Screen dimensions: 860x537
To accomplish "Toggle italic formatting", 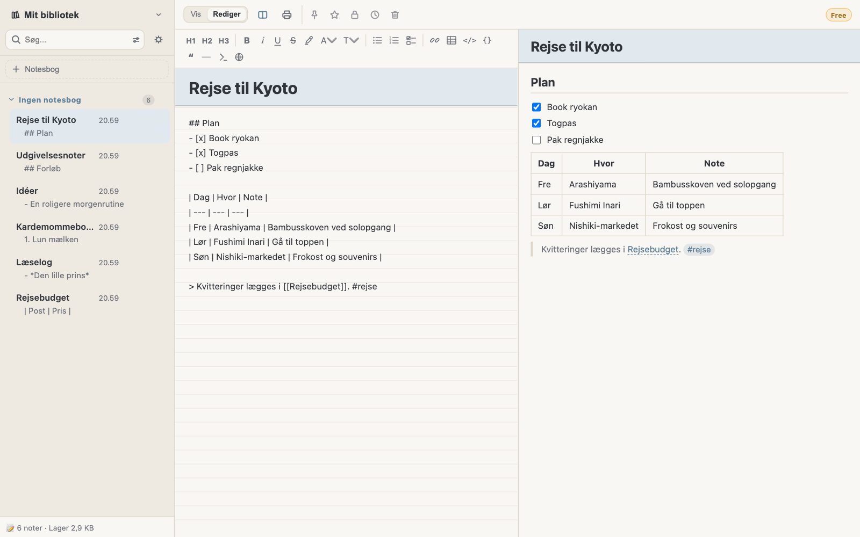I will (262, 40).
